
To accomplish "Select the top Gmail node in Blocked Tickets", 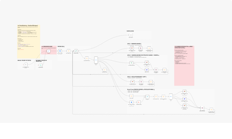I will pos(185,91).
